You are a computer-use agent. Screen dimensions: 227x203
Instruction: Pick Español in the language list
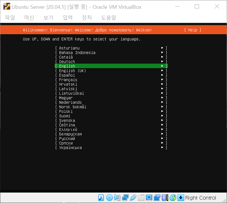point(111,75)
